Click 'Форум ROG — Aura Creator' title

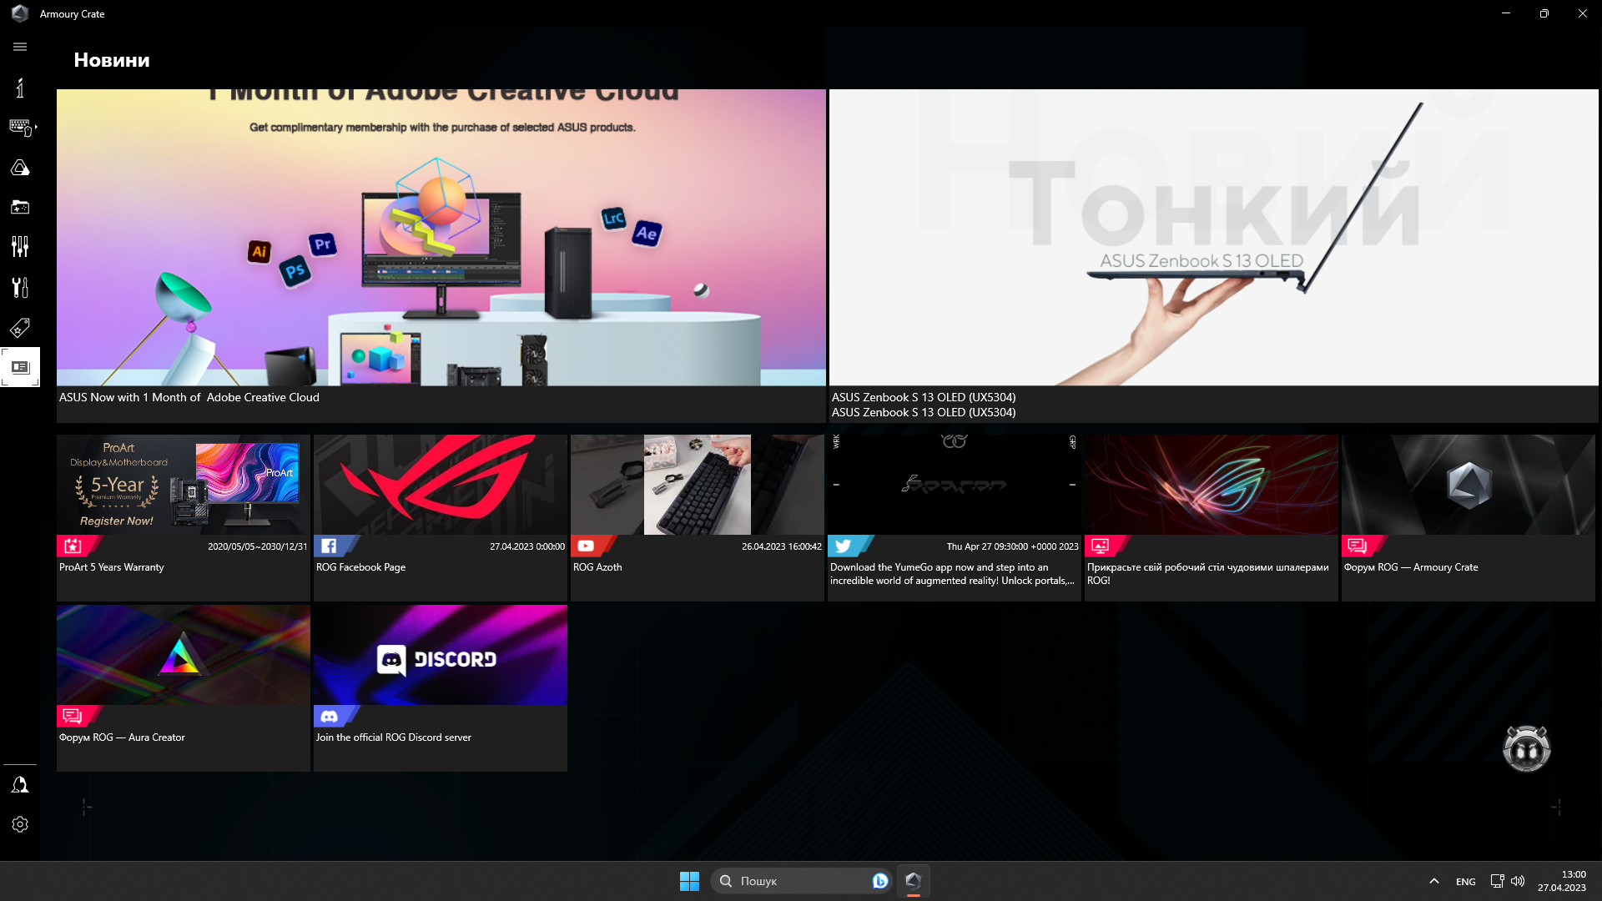click(x=122, y=737)
